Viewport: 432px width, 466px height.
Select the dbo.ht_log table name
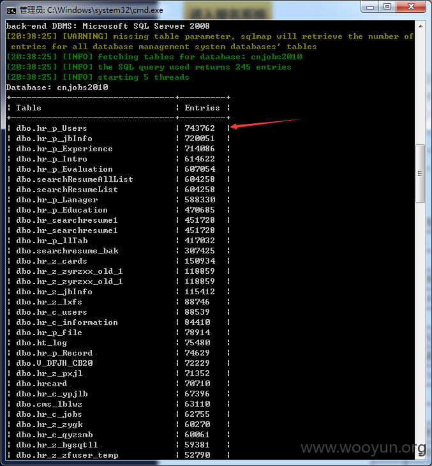coord(41,343)
